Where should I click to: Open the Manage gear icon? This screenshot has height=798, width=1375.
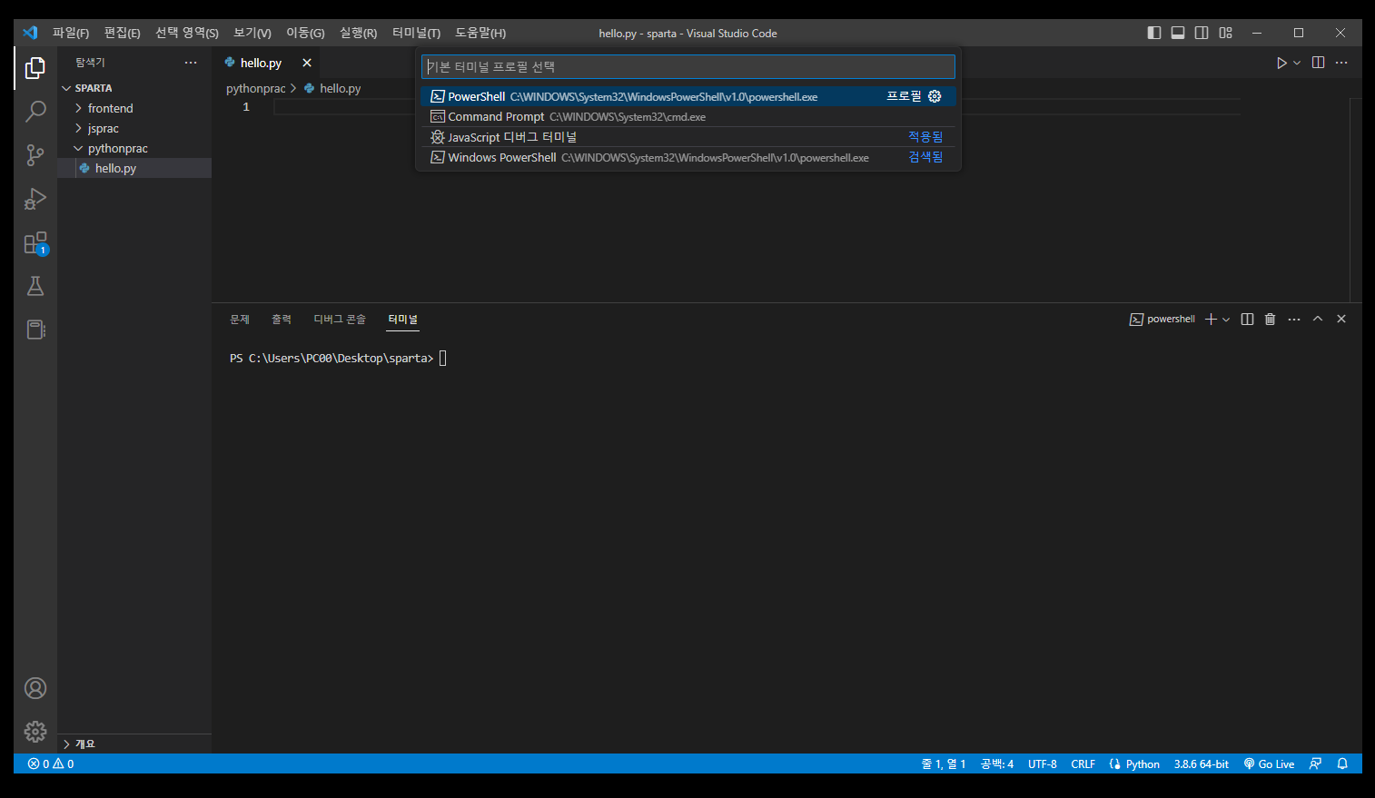[35, 731]
